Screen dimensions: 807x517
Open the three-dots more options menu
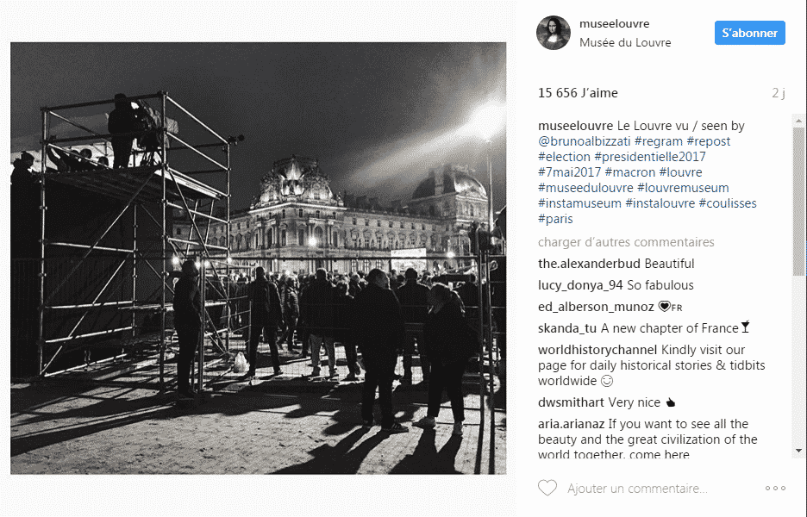coord(775,489)
